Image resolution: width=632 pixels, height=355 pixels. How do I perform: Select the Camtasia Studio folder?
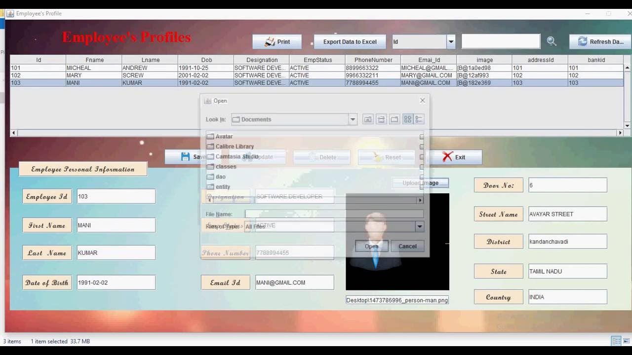coord(232,156)
